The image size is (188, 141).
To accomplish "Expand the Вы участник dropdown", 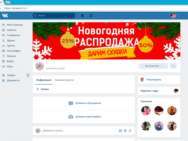I will (x=153, y=66).
